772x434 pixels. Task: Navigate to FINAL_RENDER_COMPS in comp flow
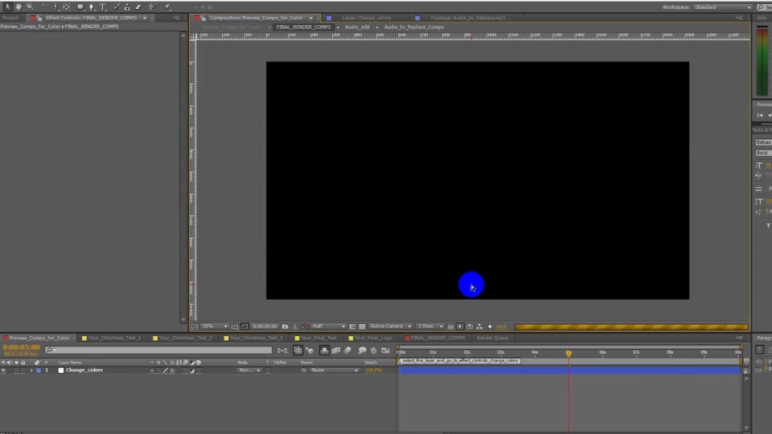pyautogui.click(x=303, y=27)
